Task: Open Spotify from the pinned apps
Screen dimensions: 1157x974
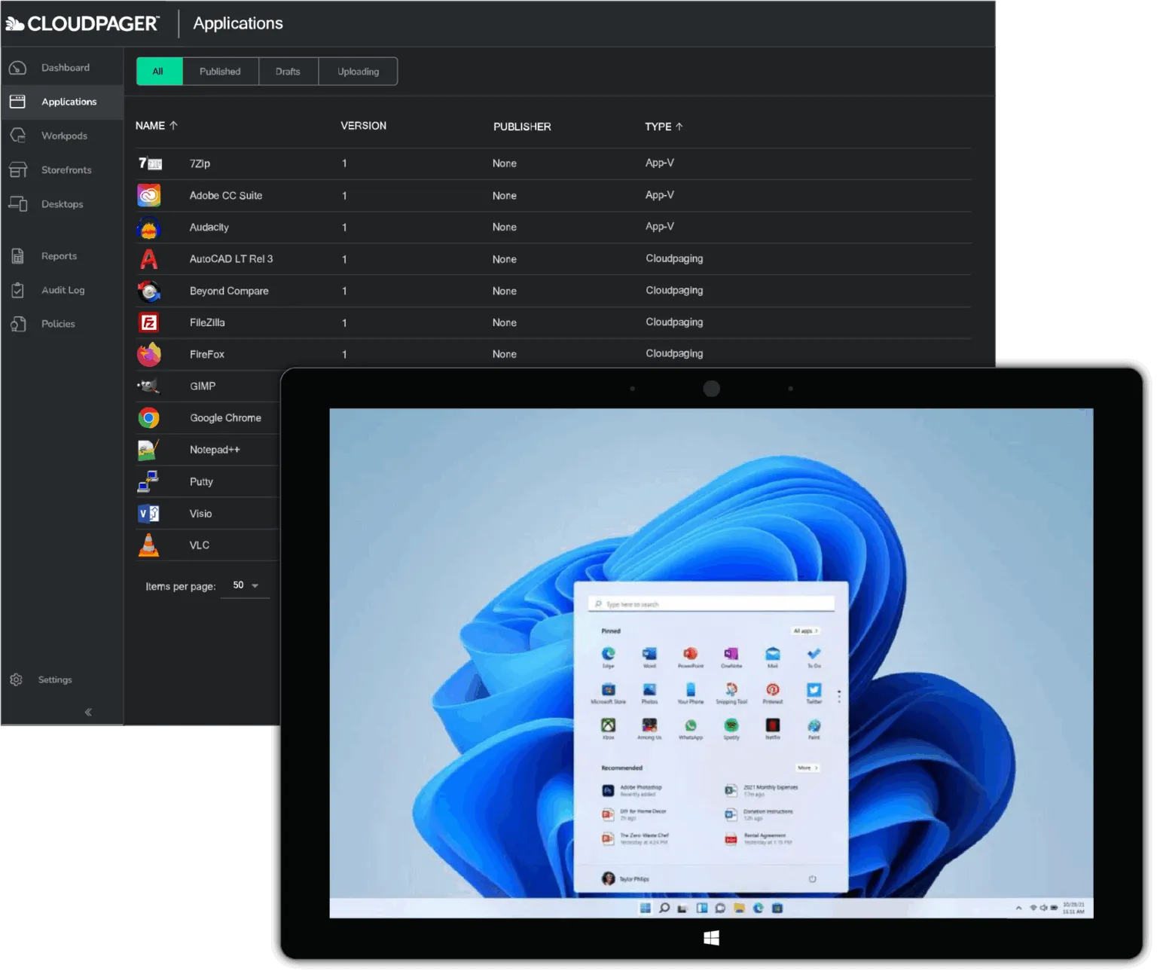Action: pos(731,727)
